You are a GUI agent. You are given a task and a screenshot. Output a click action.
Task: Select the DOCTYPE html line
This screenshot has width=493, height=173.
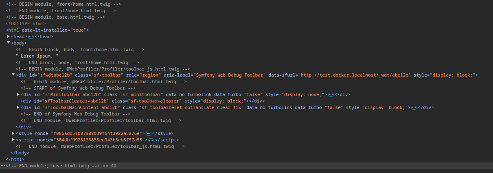[x=26, y=23]
